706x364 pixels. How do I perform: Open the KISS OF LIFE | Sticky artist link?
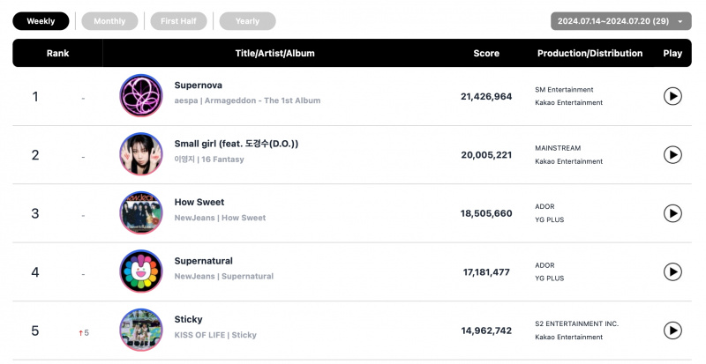[215, 335]
